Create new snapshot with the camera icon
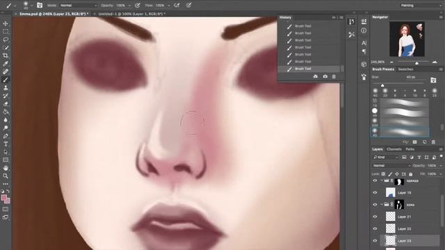Screen dimensions: 445x250 (325, 76)
